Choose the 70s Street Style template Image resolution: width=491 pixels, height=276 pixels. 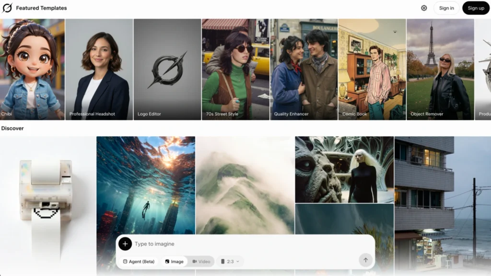(x=236, y=69)
